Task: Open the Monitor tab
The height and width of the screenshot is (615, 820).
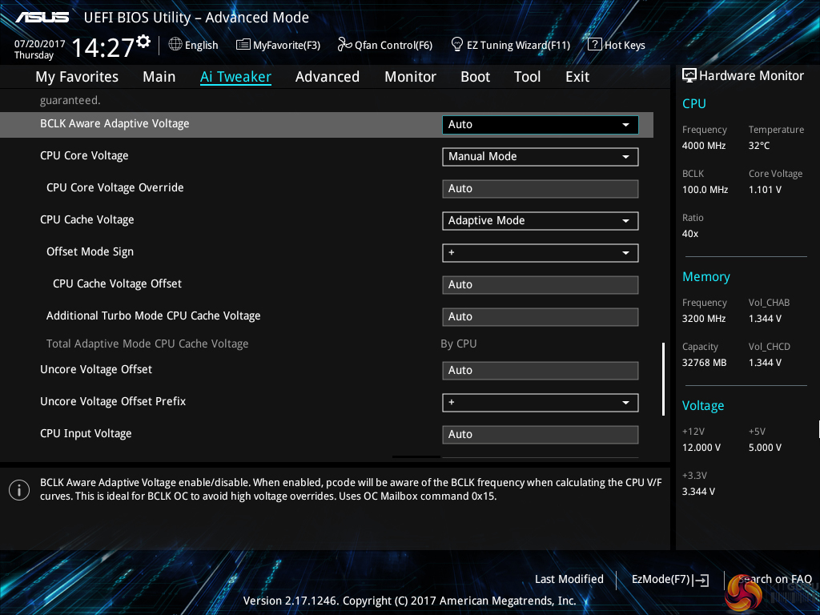Action: click(x=410, y=77)
